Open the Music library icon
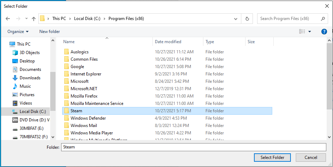The height and width of the screenshot is (167, 333). tap(15, 86)
